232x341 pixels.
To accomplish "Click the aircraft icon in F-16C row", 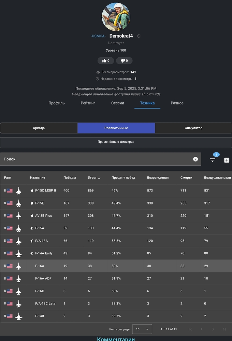I will [19, 291].
